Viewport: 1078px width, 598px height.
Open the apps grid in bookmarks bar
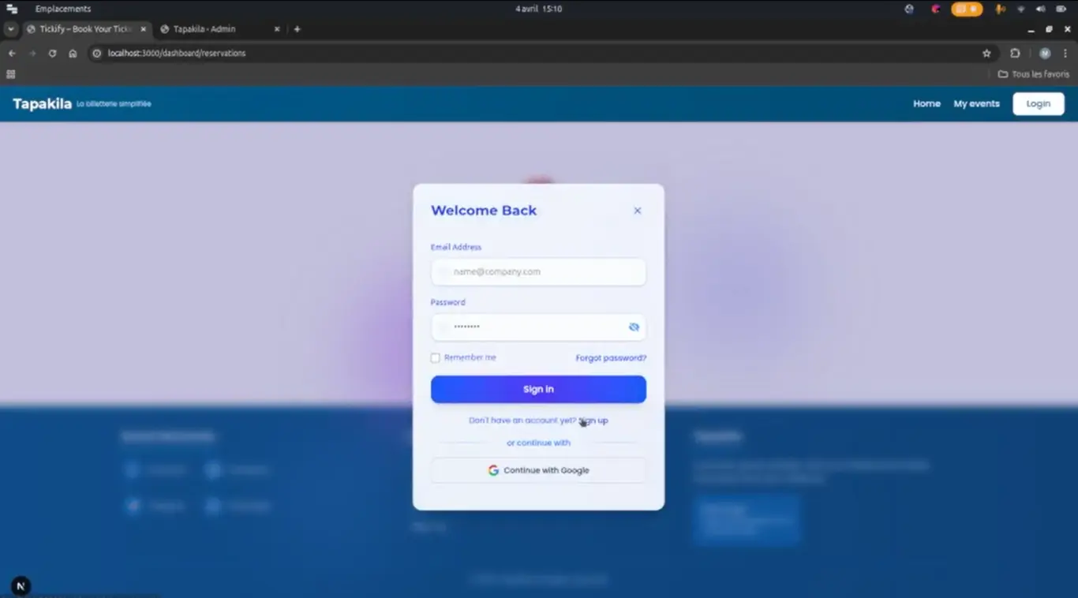[11, 74]
